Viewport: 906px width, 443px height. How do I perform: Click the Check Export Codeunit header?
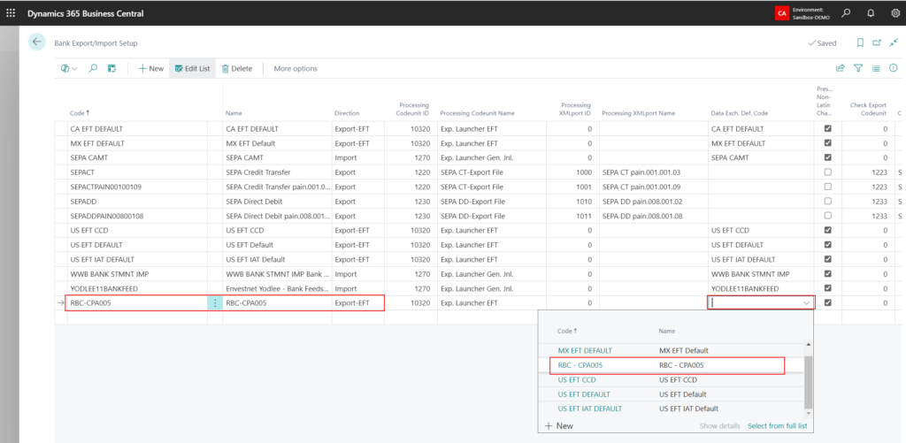tap(869, 109)
